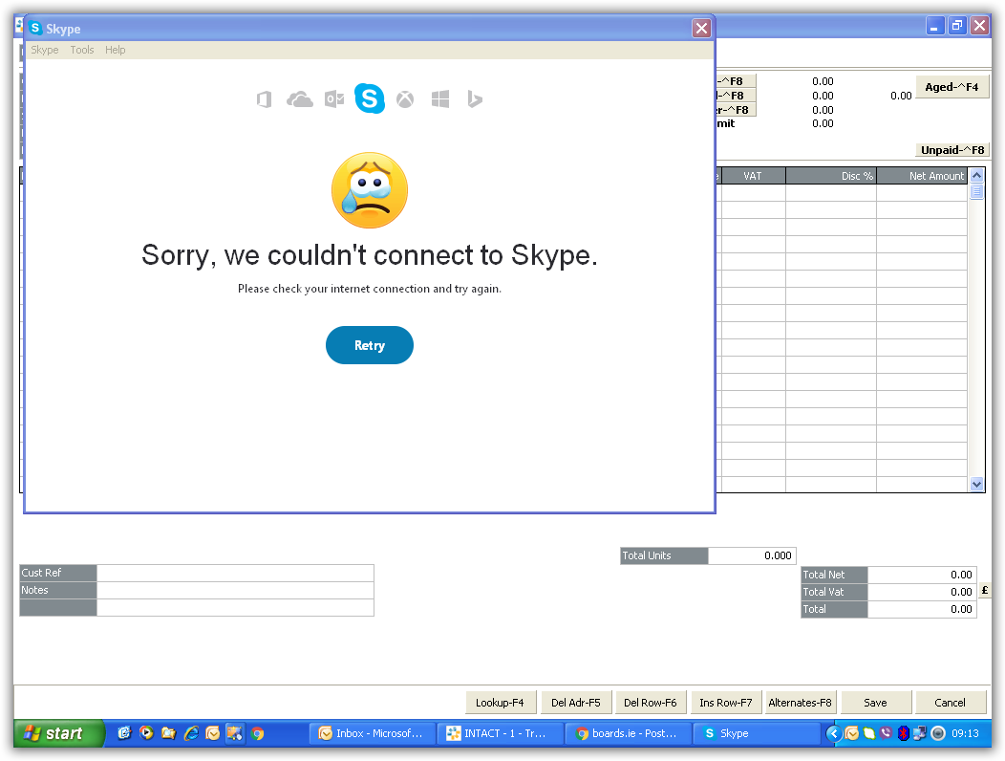Click the pound currency button
The image size is (1005, 761).
coord(985,590)
